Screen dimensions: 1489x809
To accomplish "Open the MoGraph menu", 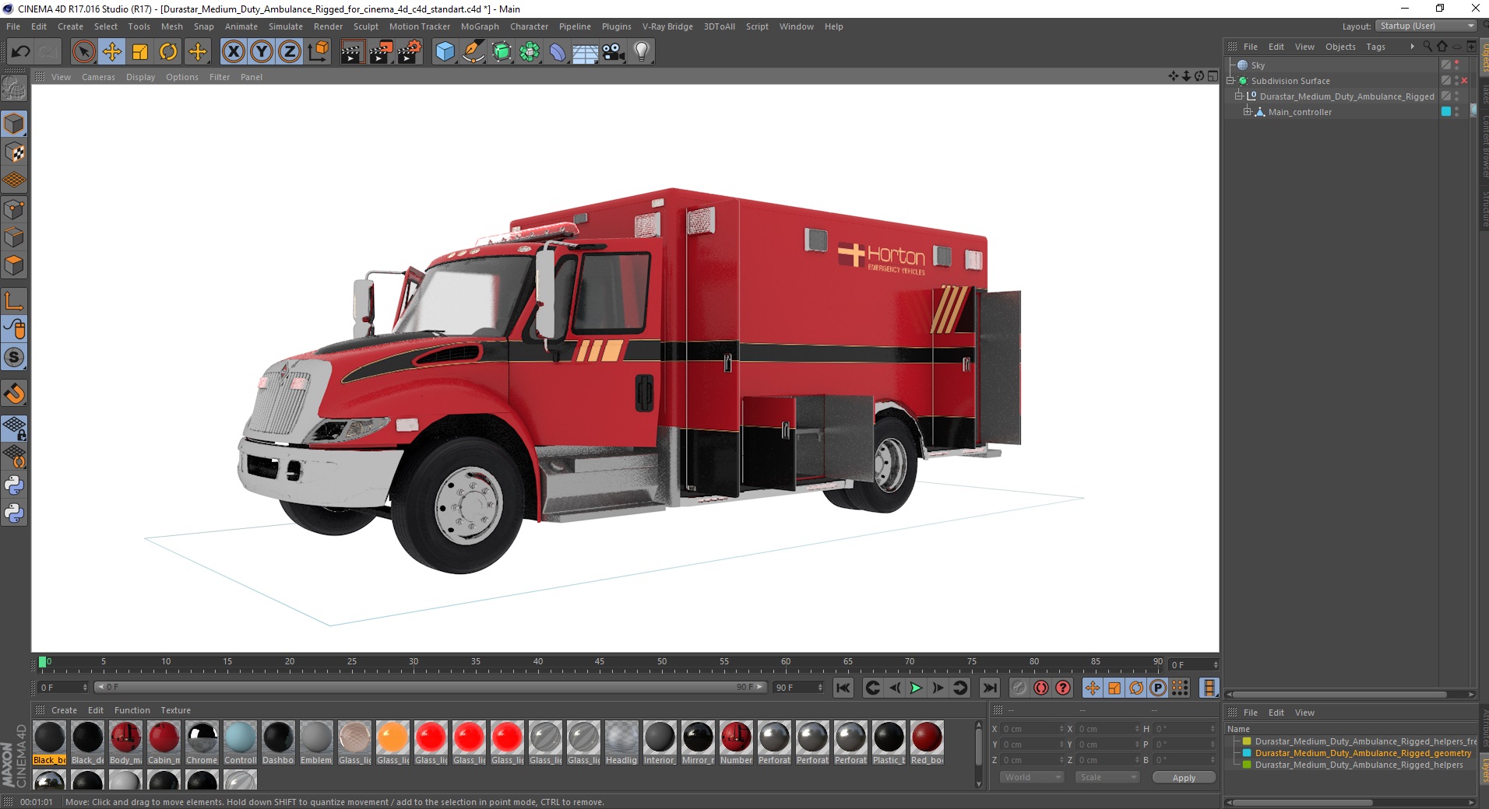I will [x=480, y=26].
